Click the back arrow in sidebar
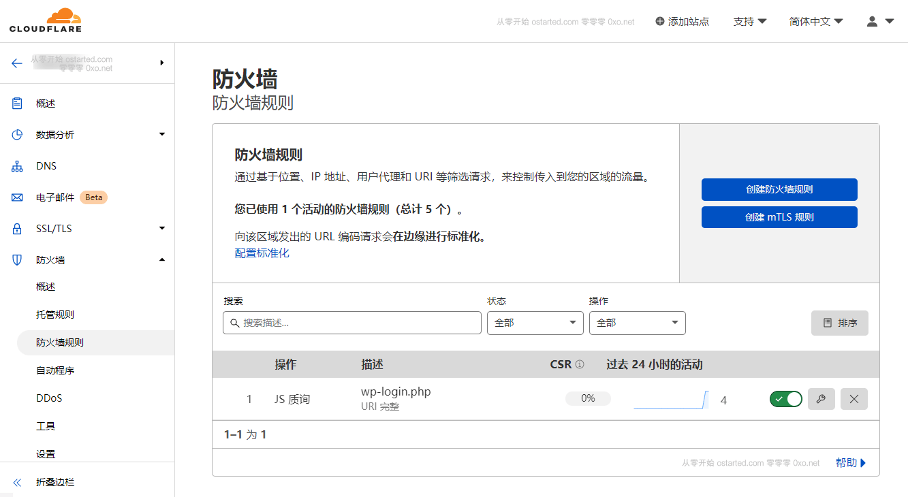Screen dimensions: 908x497 click(x=17, y=63)
